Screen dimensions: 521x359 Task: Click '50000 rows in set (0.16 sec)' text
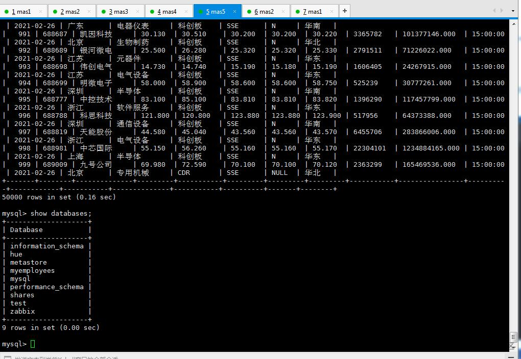point(59,197)
